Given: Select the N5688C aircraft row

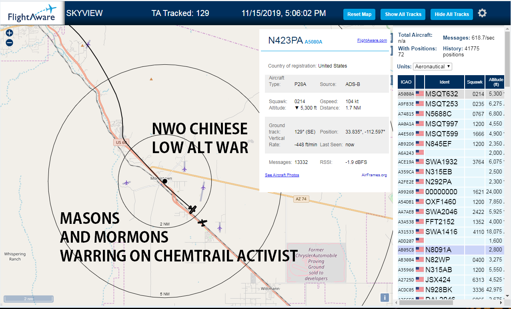Looking at the screenshot, I should (x=451, y=114).
